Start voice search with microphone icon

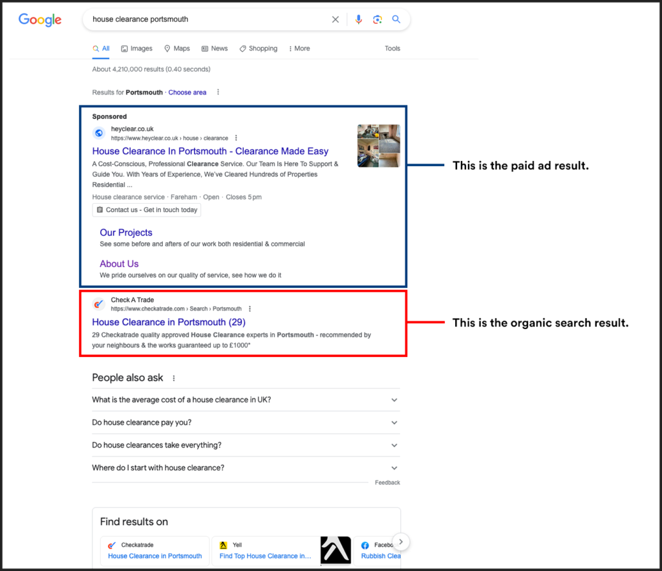[x=358, y=19]
